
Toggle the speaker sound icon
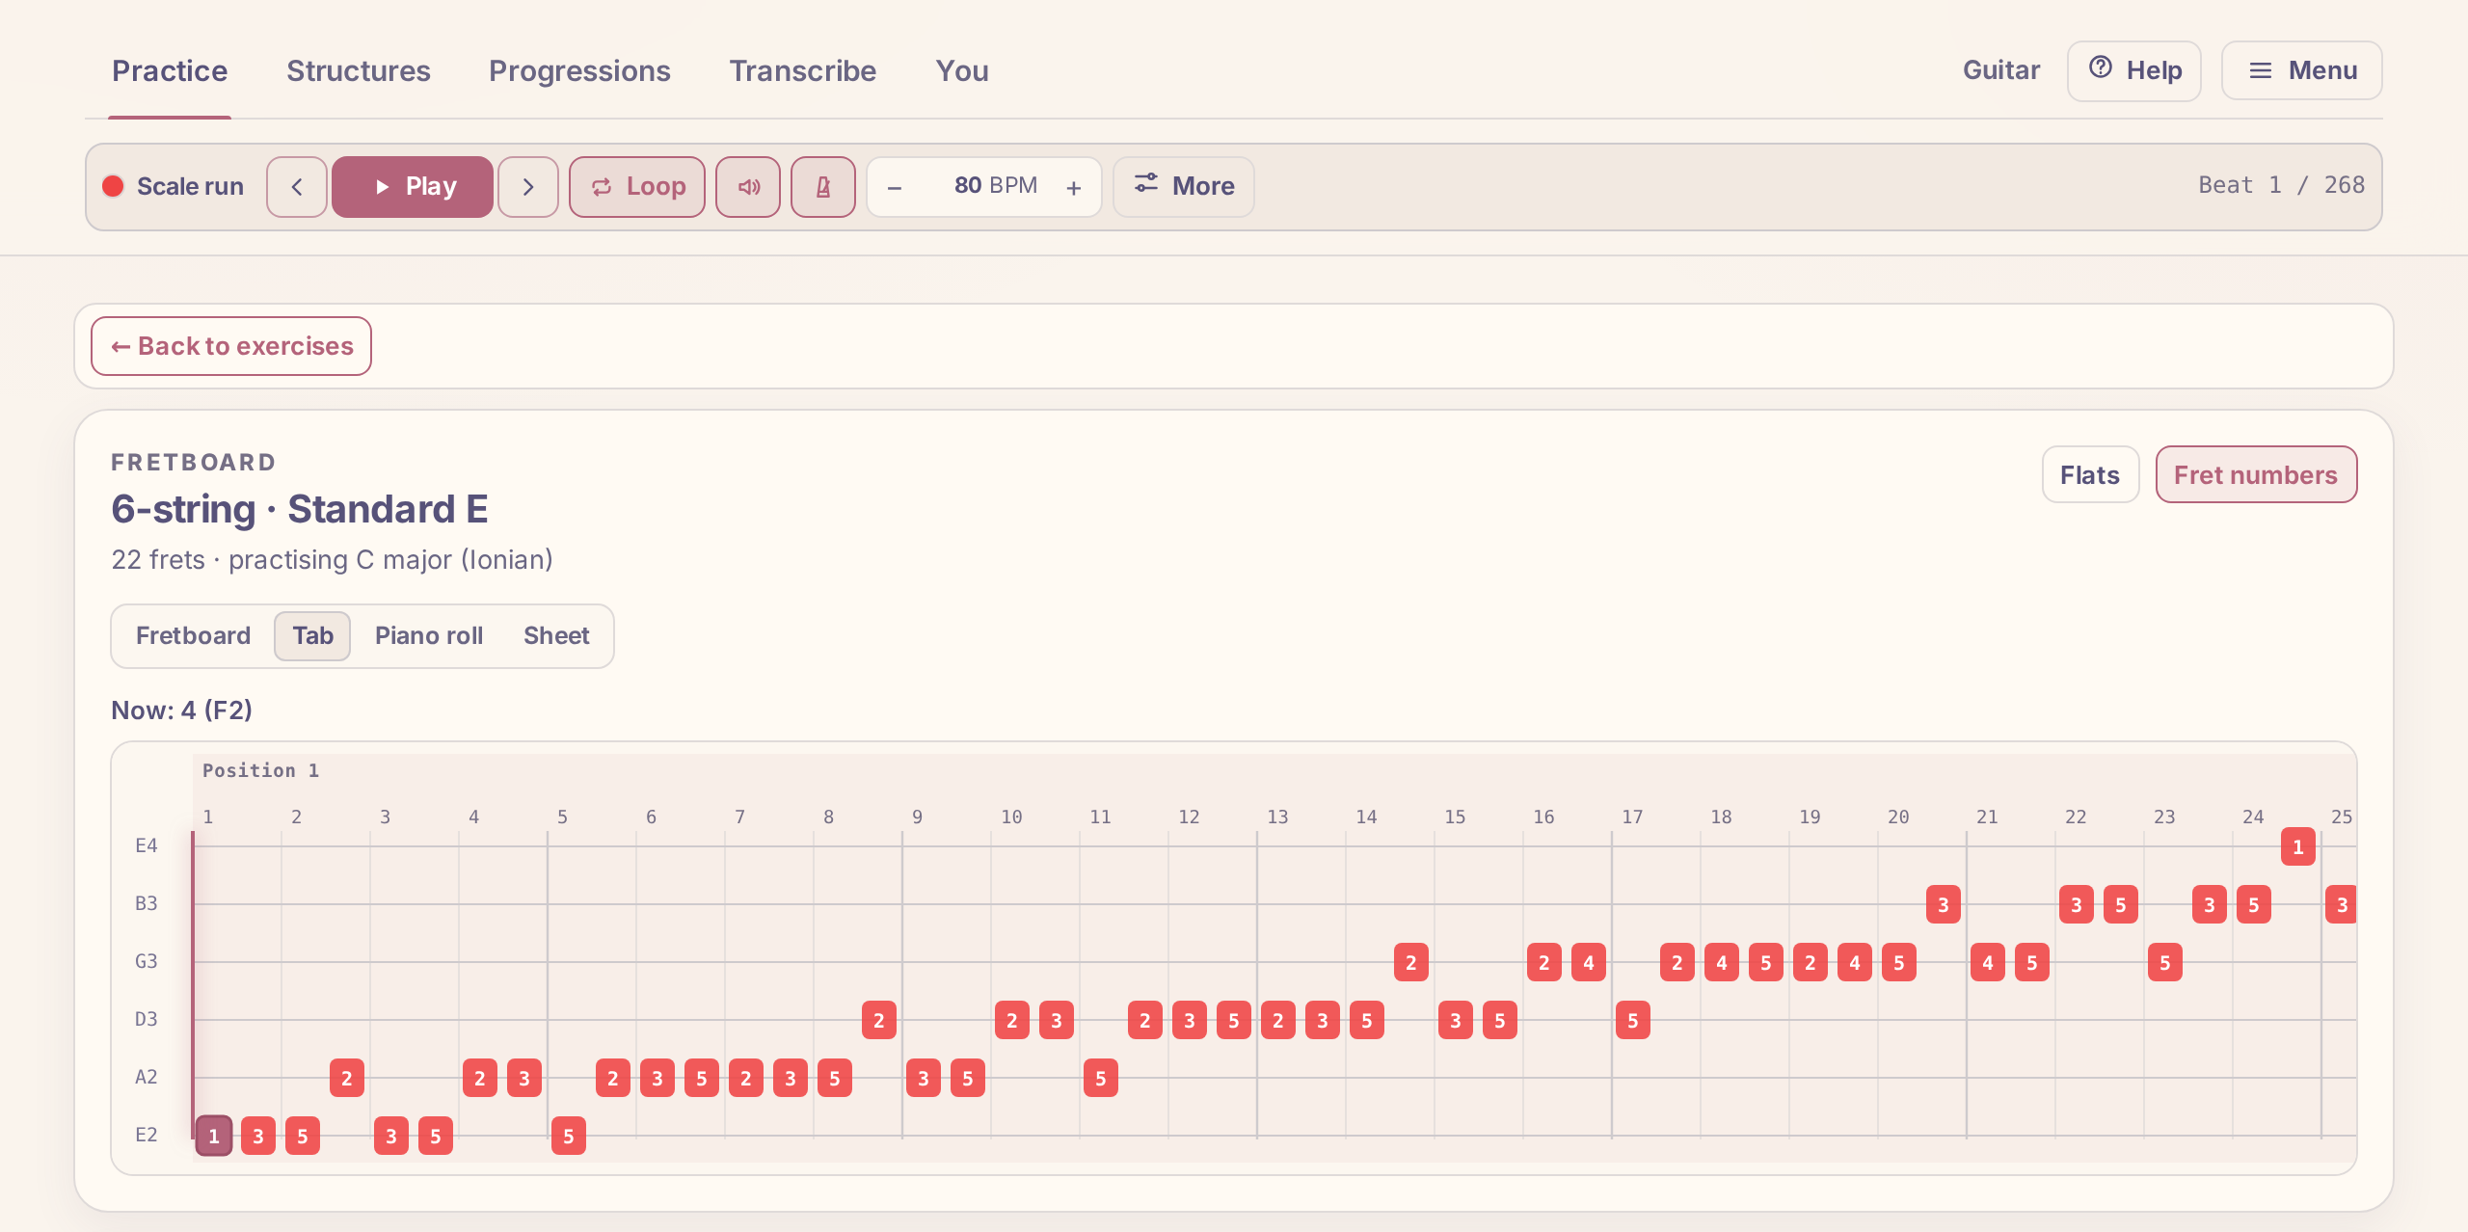(x=748, y=187)
